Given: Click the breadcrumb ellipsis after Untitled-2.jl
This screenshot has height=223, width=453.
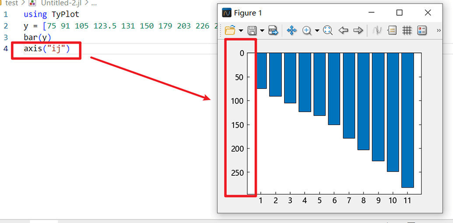Looking at the screenshot, I should 94,3.
